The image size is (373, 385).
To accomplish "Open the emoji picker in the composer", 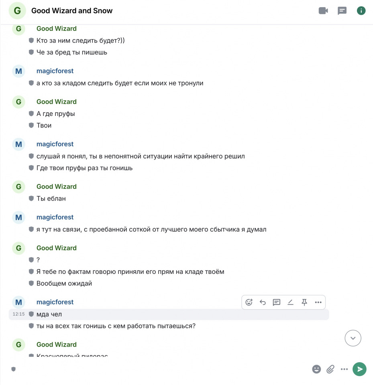I will [x=316, y=369].
